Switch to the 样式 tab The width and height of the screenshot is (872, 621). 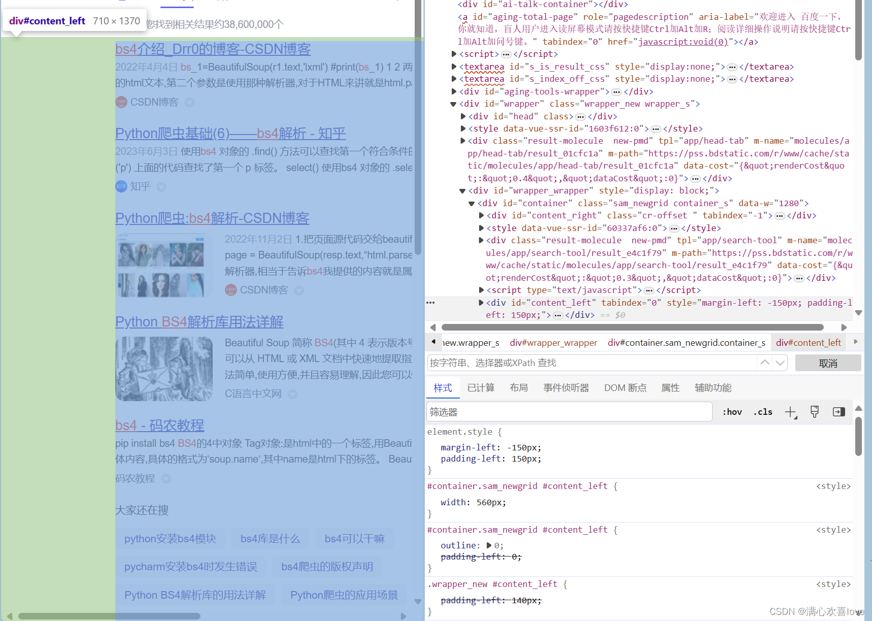click(443, 388)
